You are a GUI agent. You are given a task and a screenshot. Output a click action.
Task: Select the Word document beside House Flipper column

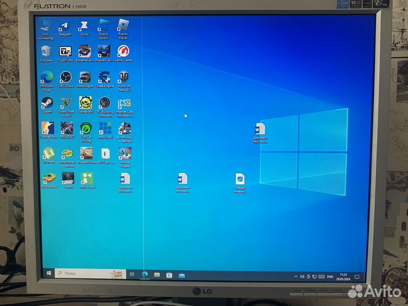coord(125,183)
